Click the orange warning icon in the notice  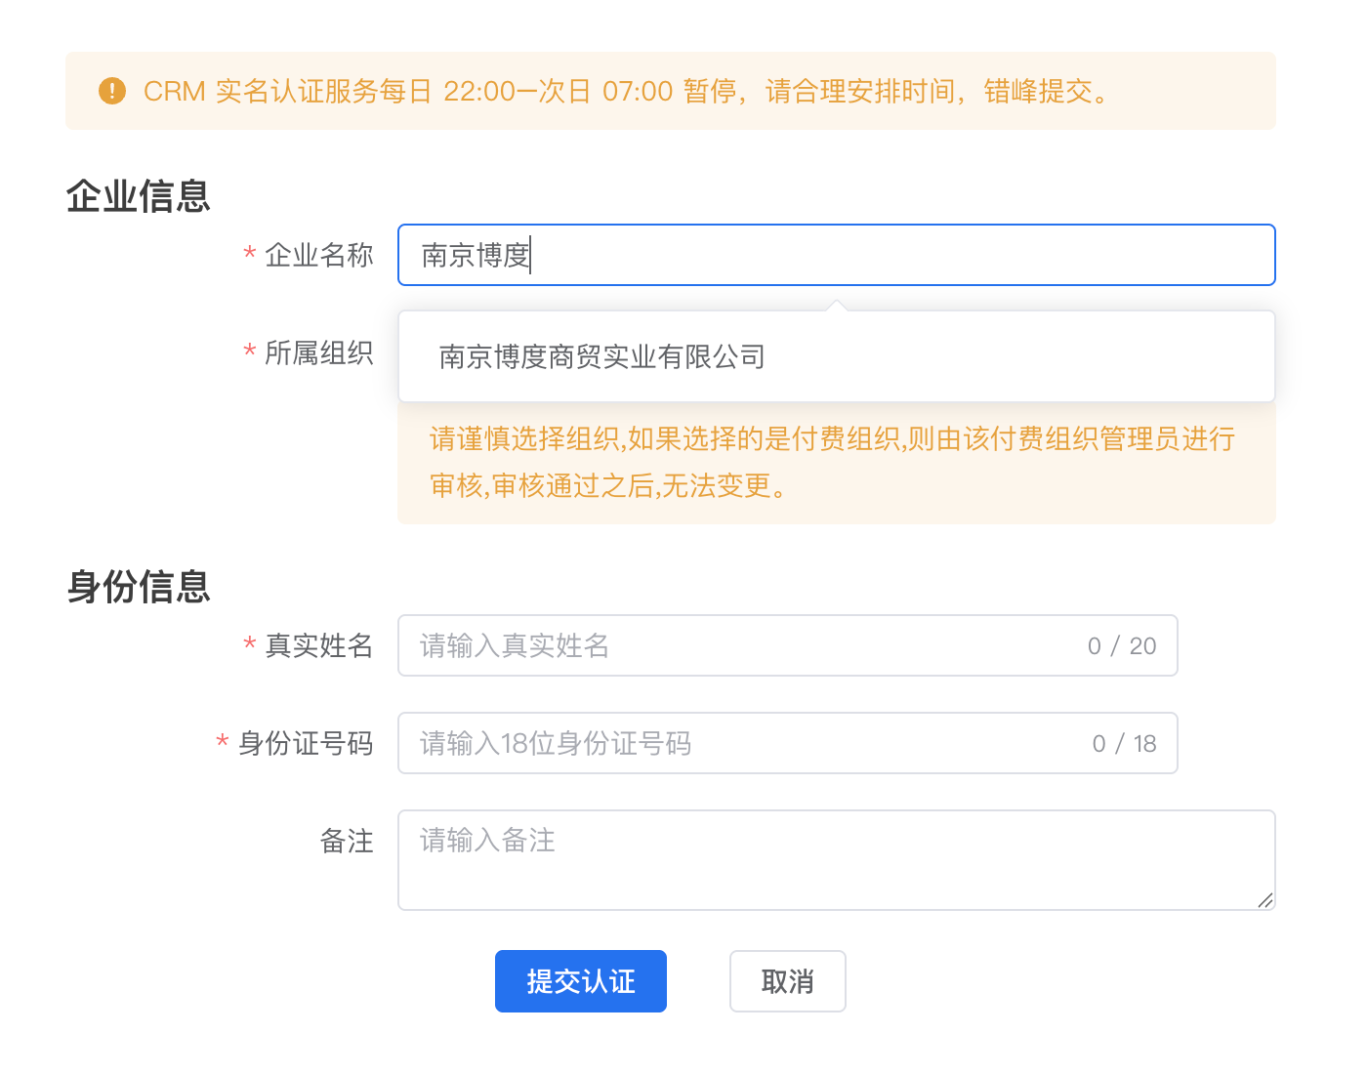coord(112,91)
